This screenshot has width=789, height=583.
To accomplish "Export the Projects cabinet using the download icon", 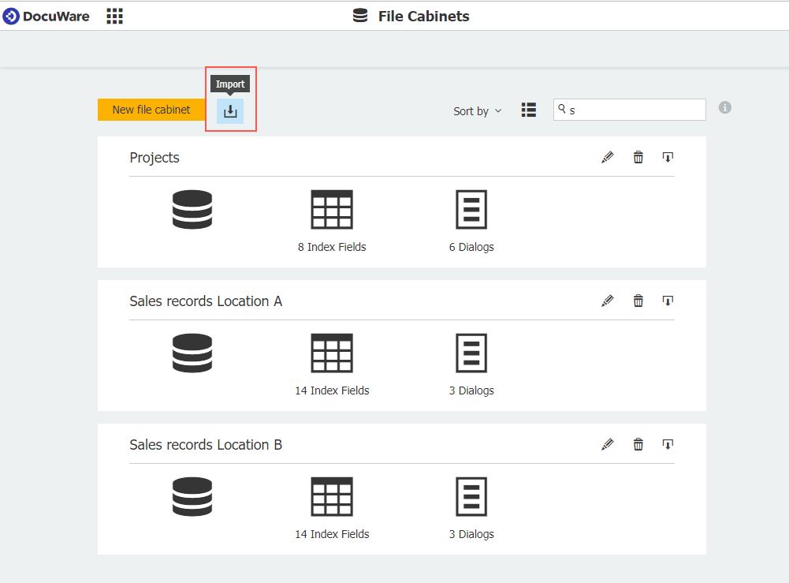I will tap(668, 157).
